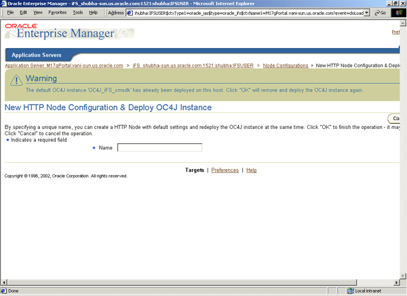Click the vertical scrollbar up arrow

tap(403, 23)
